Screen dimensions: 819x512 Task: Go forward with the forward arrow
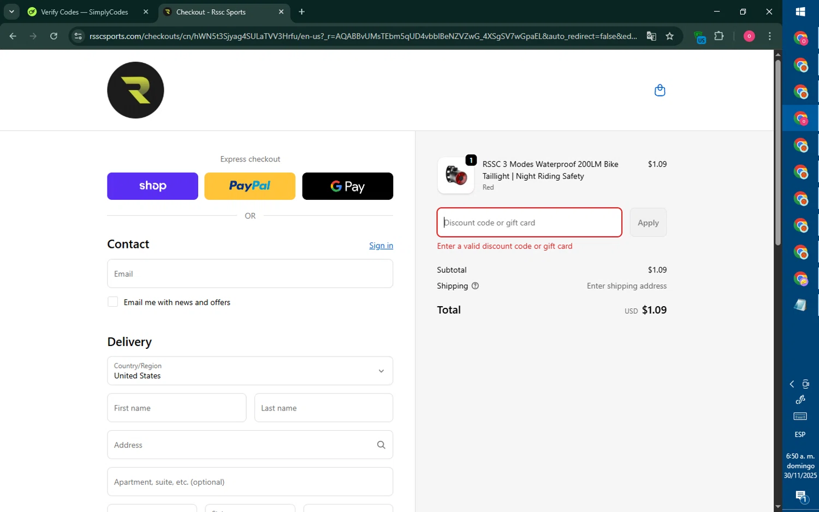(x=33, y=36)
